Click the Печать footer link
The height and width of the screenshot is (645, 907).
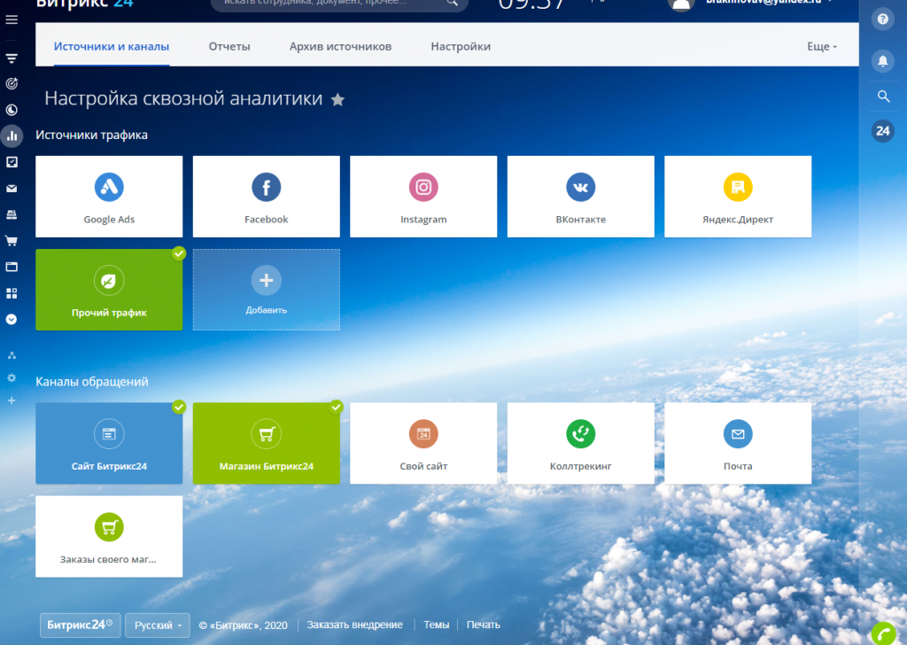pos(483,625)
